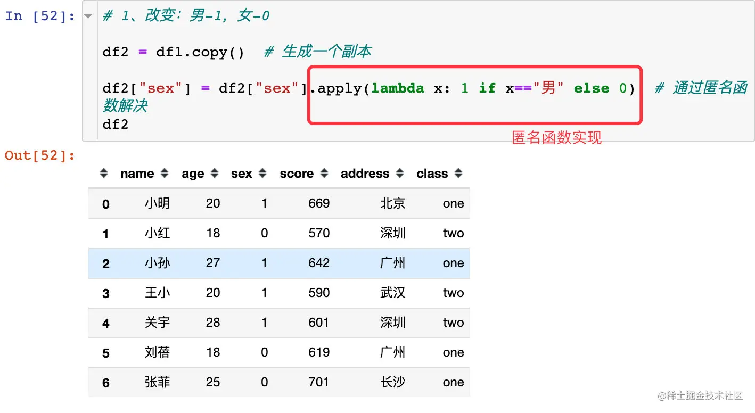Click score value 570
This screenshot has width=755, height=413.
pos(319,233)
